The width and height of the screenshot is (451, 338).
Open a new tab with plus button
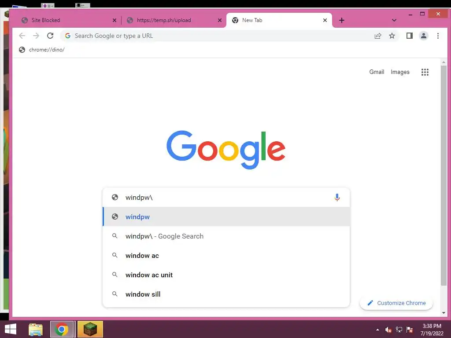pos(342,20)
